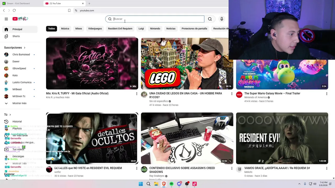335x188 pixels.
Task: Open Chris Bumstead channel subscription
Action: 20,55
